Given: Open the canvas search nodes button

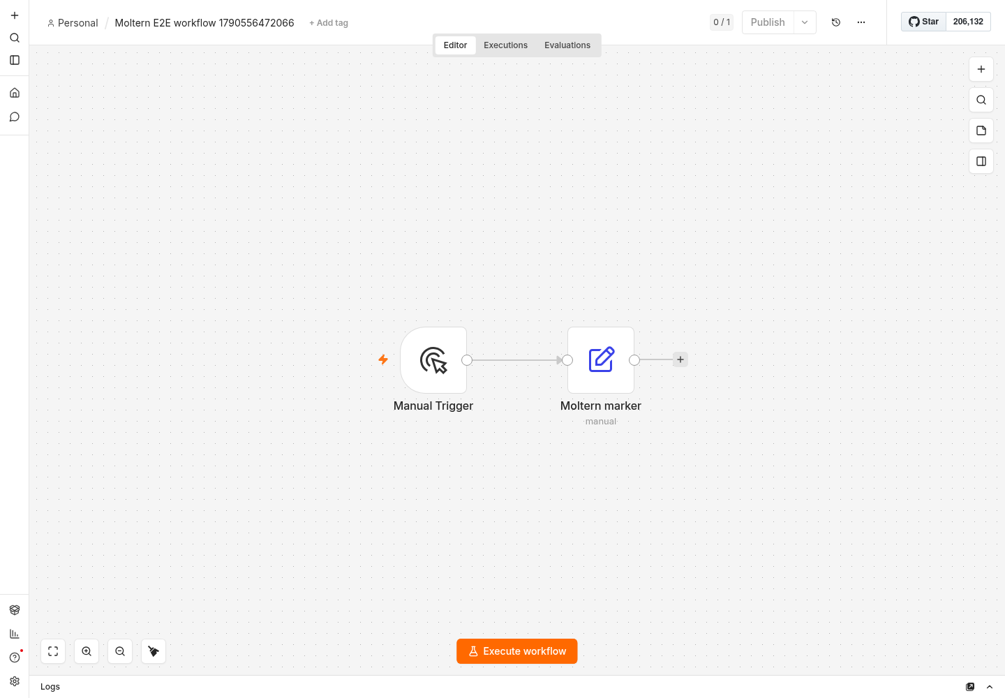Looking at the screenshot, I should click(x=981, y=100).
